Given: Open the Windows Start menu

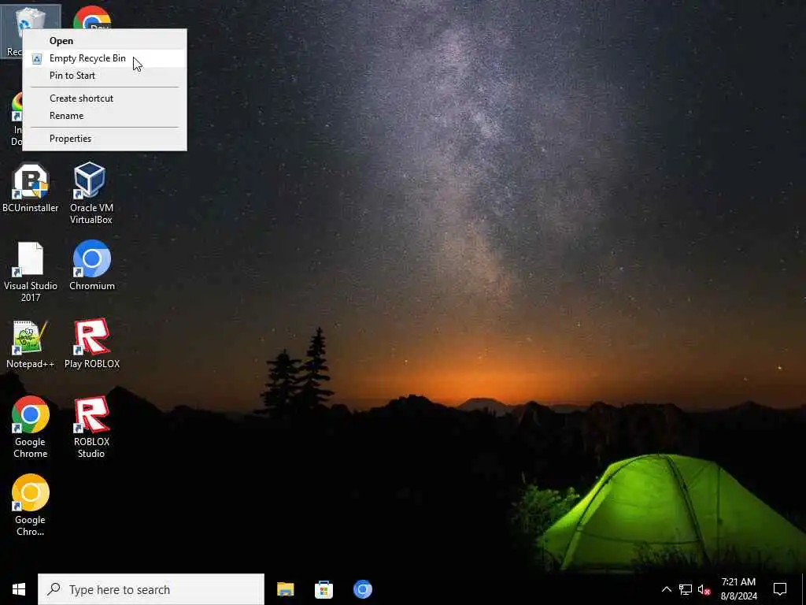Looking at the screenshot, I should [19, 589].
